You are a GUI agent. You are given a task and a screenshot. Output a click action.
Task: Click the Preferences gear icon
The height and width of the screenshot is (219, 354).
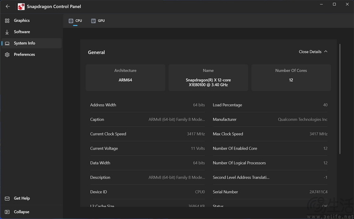7,55
